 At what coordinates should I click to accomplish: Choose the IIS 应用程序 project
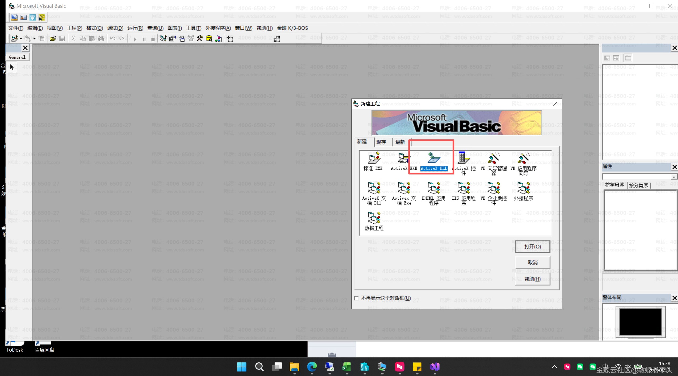click(x=464, y=193)
